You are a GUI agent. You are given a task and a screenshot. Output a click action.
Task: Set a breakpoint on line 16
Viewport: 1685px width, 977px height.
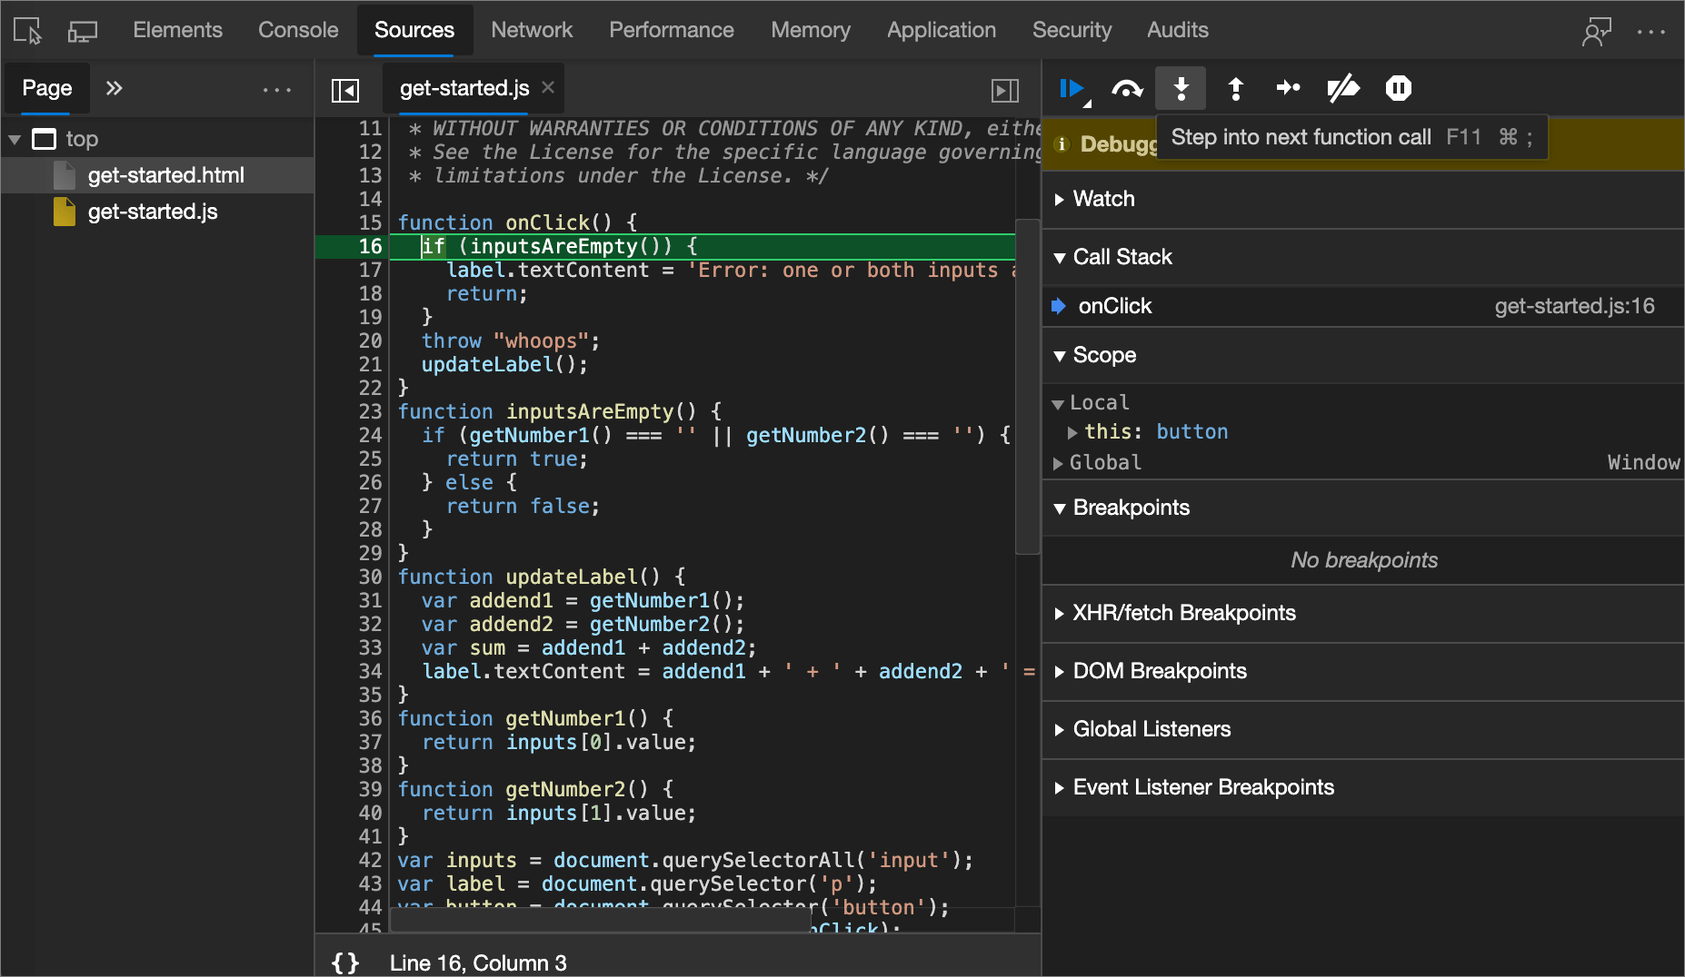[370, 246]
